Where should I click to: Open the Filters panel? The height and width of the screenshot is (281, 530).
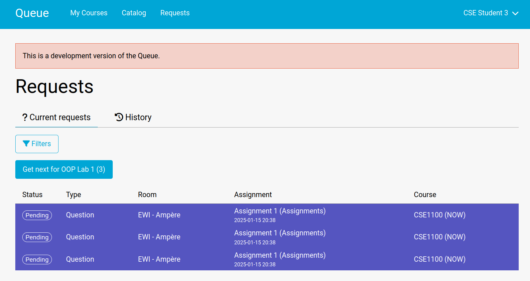[x=37, y=144]
